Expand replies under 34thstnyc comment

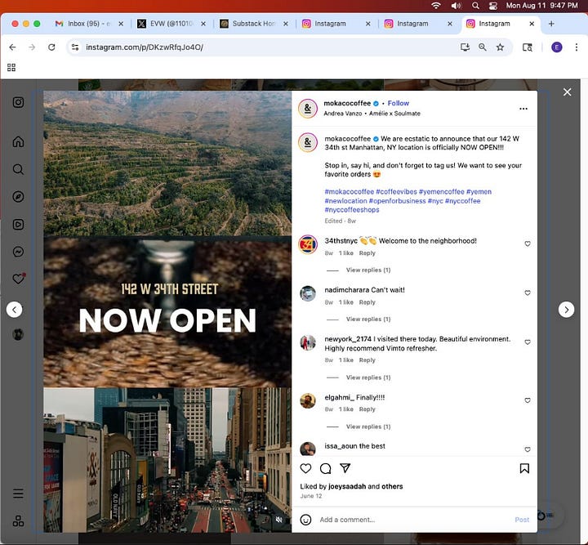coord(367,270)
